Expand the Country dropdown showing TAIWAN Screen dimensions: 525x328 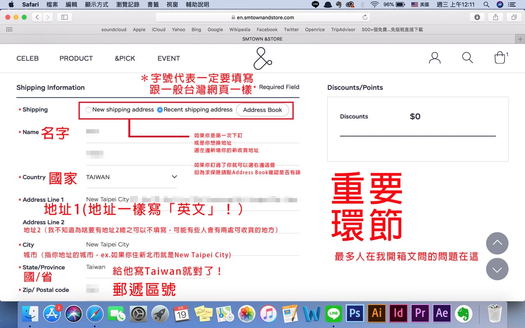pos(132,177)
